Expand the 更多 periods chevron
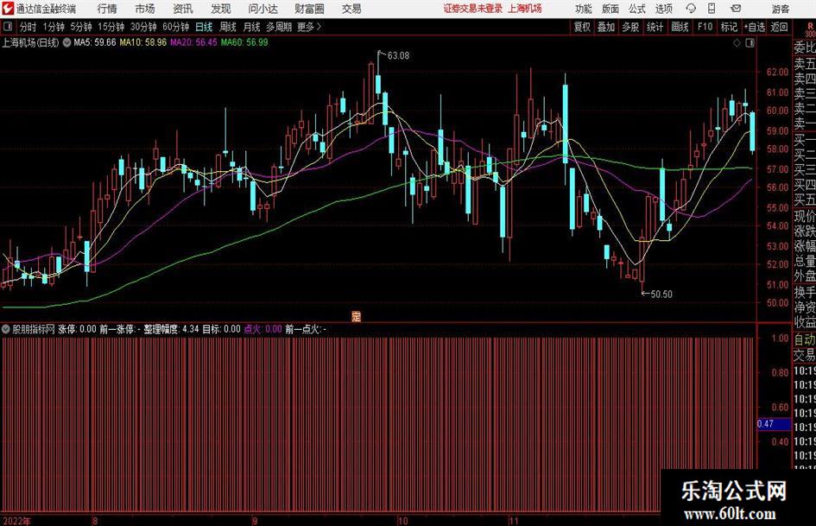816x526 pixels. (x=319, y=27)
